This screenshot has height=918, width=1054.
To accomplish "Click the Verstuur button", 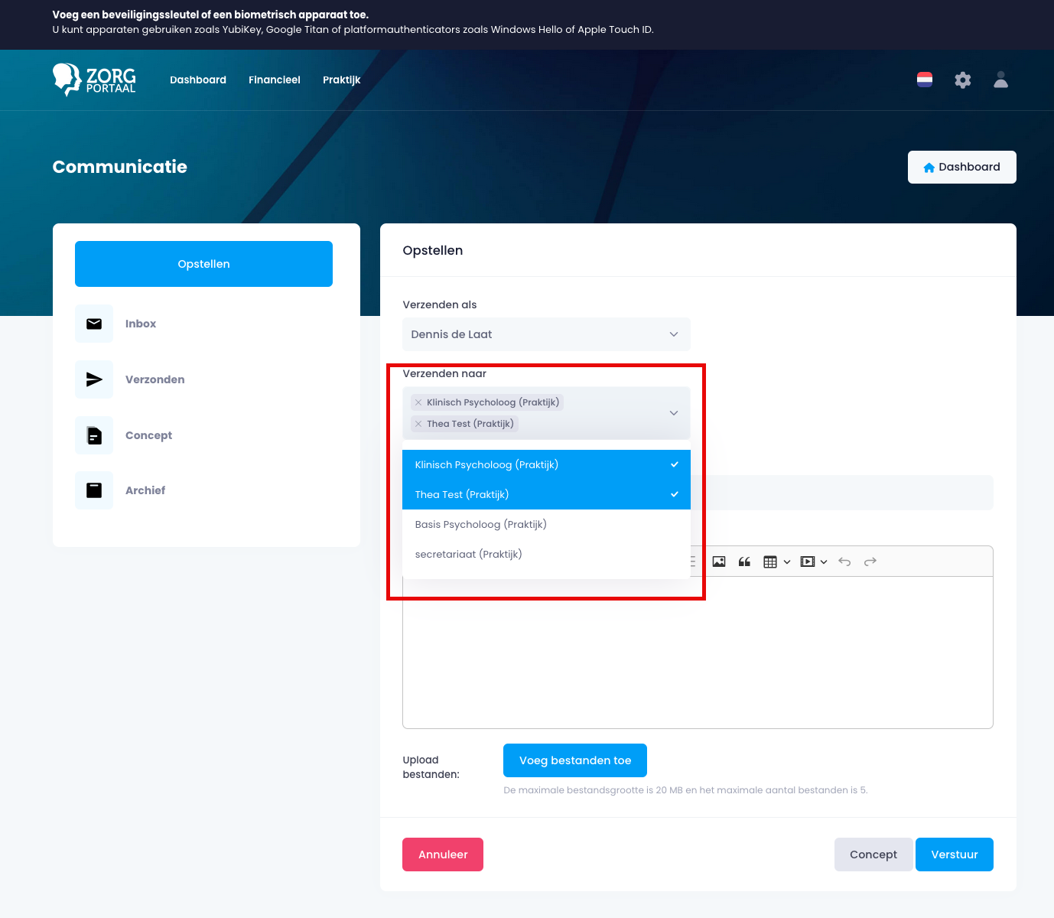I will point(955,855).
